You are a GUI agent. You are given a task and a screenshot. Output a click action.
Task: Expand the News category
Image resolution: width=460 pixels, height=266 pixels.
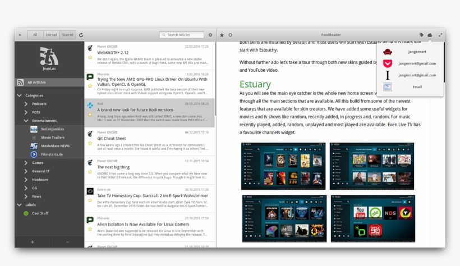pyautogui.click(x=26, y=196)
